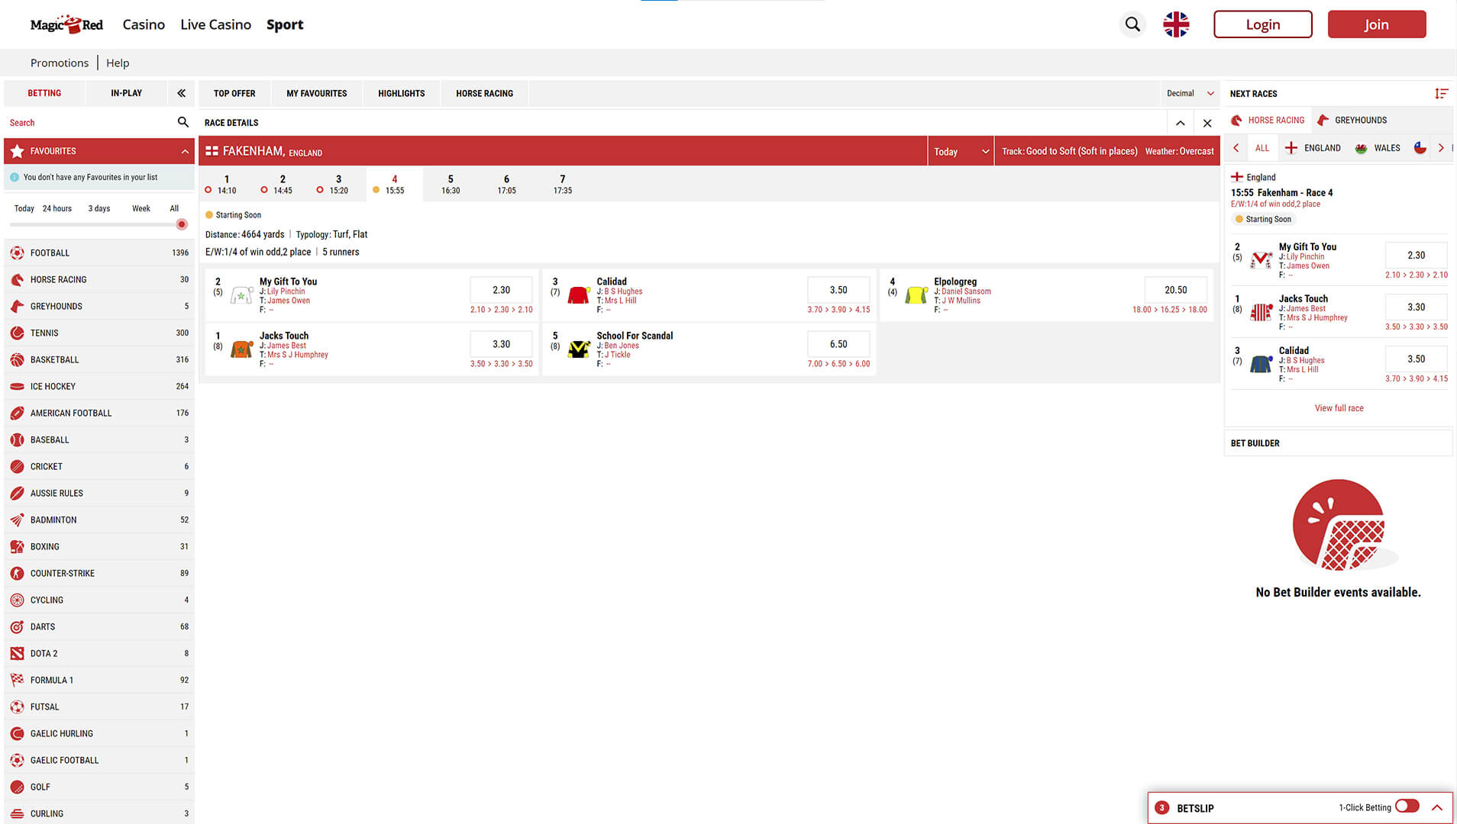The width and height of the screenshot is (1457, 824).
Task: Open the Ice Hockey sport icon
Action: 17,386
